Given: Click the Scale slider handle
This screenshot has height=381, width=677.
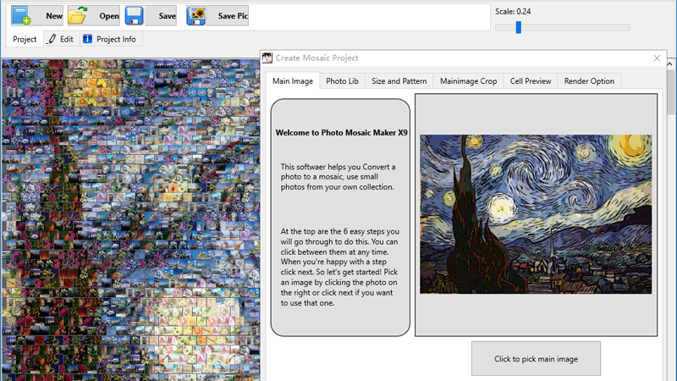Looking at the screenshot, I should coord(519,27).
